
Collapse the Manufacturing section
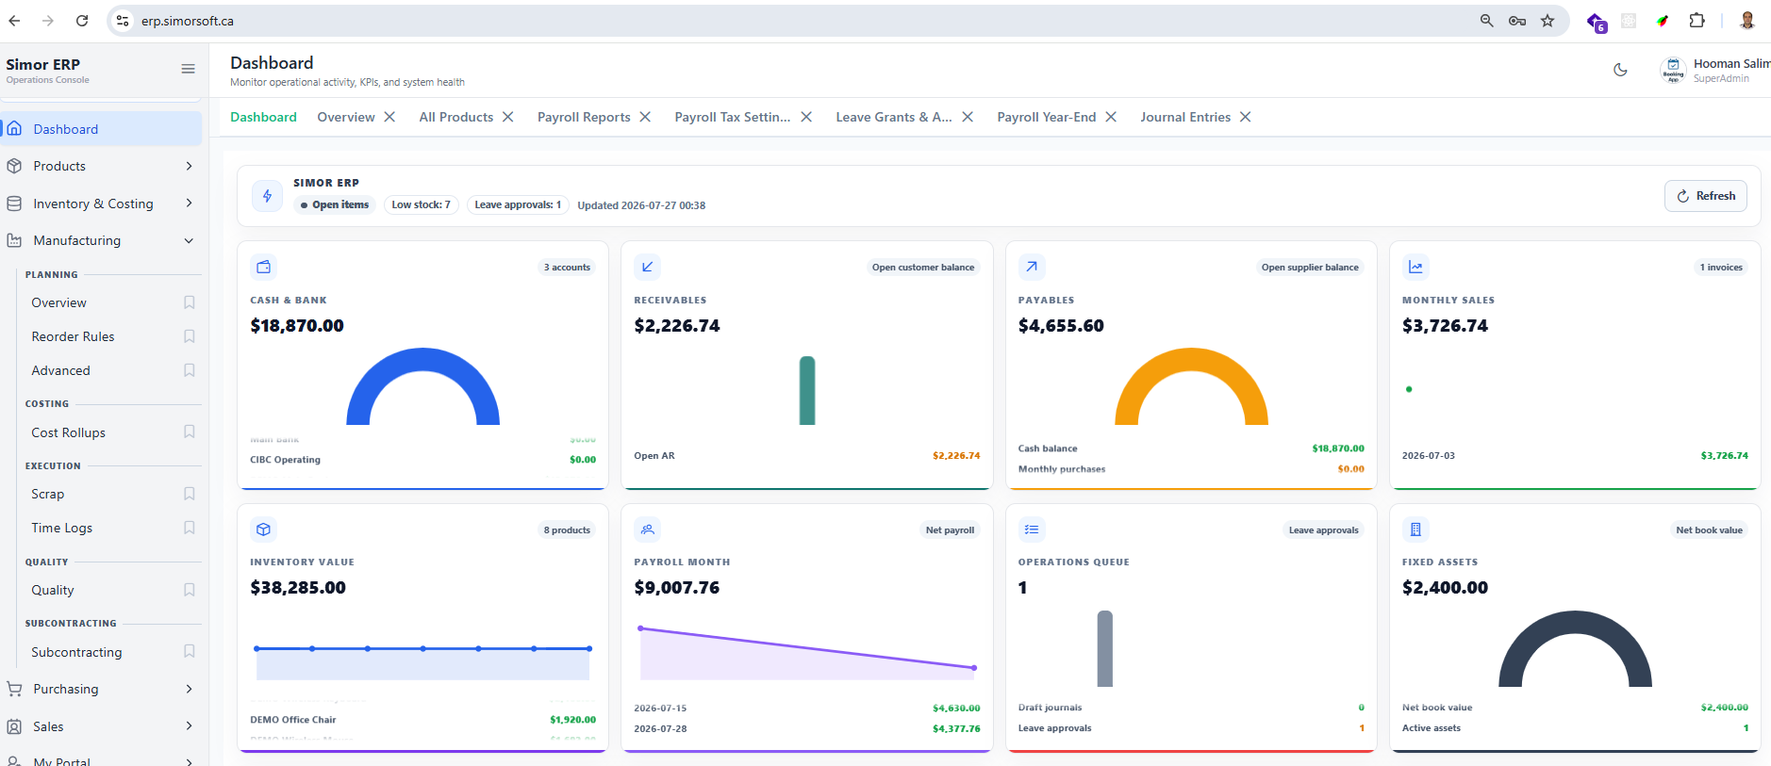pyautogui.click(x=189, y=240)
